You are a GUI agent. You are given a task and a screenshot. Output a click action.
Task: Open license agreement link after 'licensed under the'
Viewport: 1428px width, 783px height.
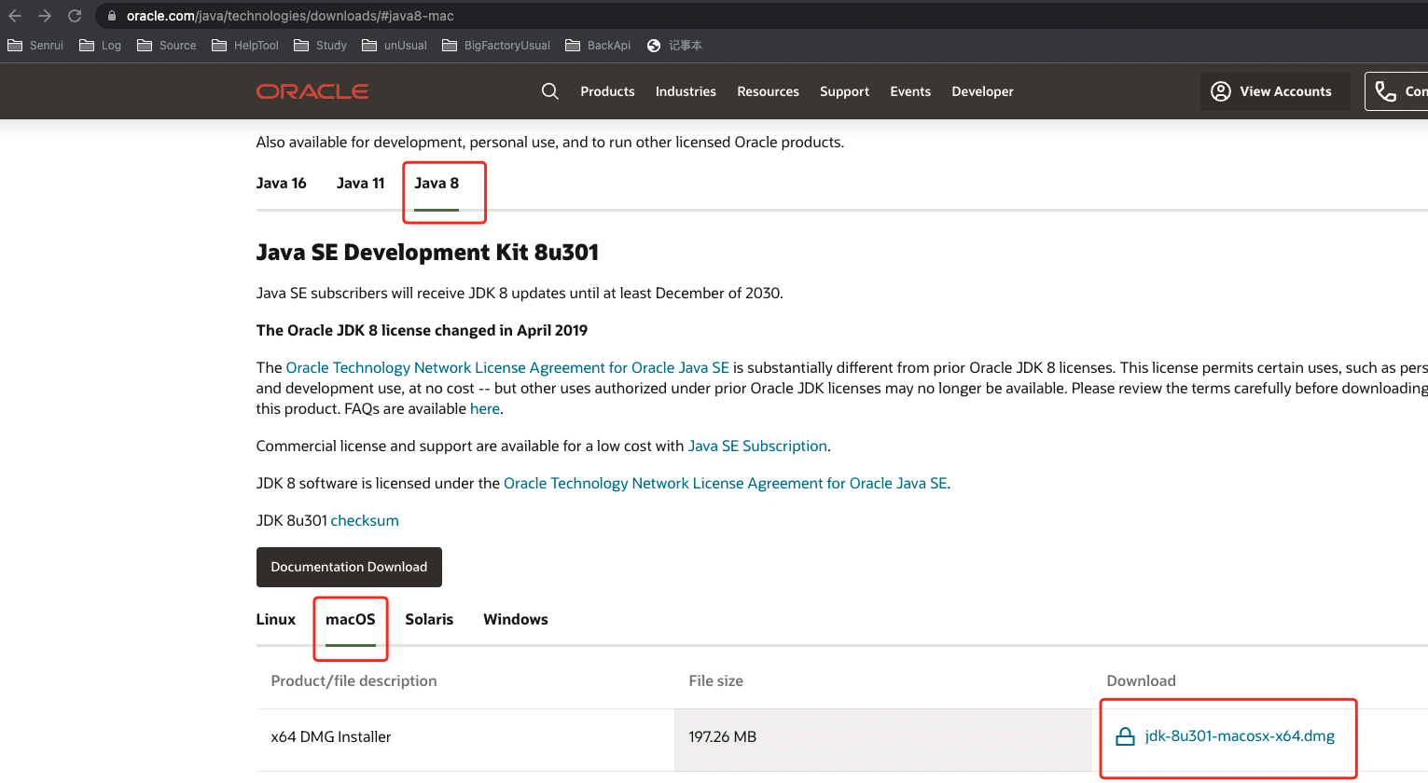(x=726, y=483)
